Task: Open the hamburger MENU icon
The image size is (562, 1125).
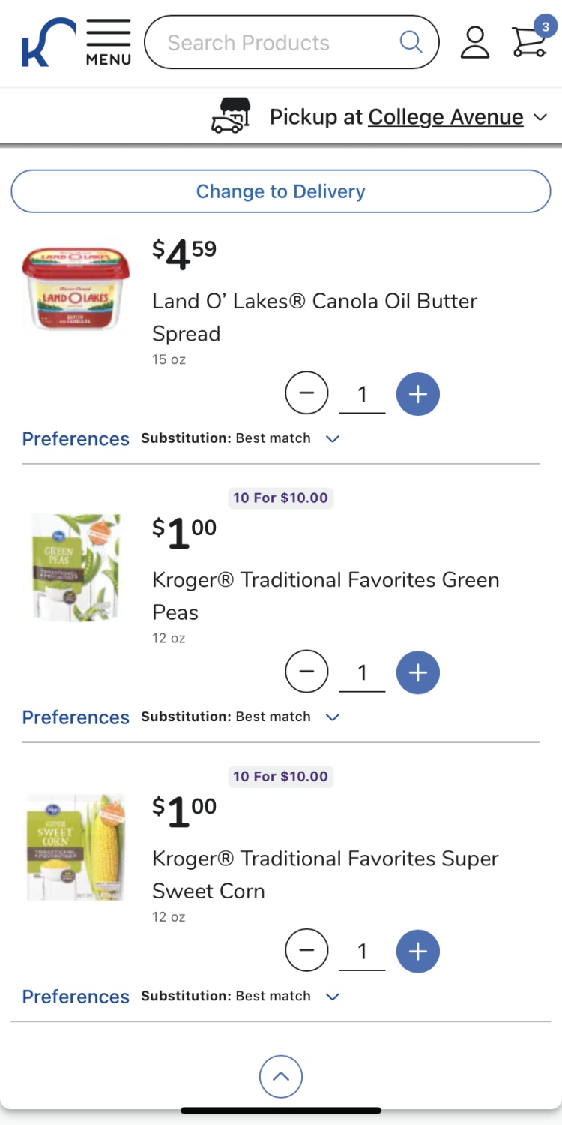Action: [x=108, y=42]
